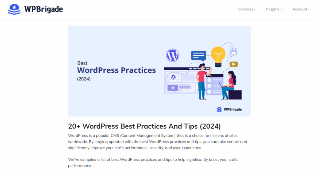Viewport: 314px width, 170px height.
Task: Click the picture frame icon in banner
Action: coord(233,52)
